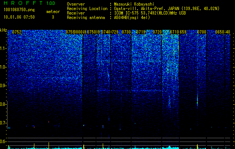Screen dimensions: 235x149
Task: Select the Ogata-vill. Akita-Pref. JAPAN location text
Action: [x=167, y=9]
